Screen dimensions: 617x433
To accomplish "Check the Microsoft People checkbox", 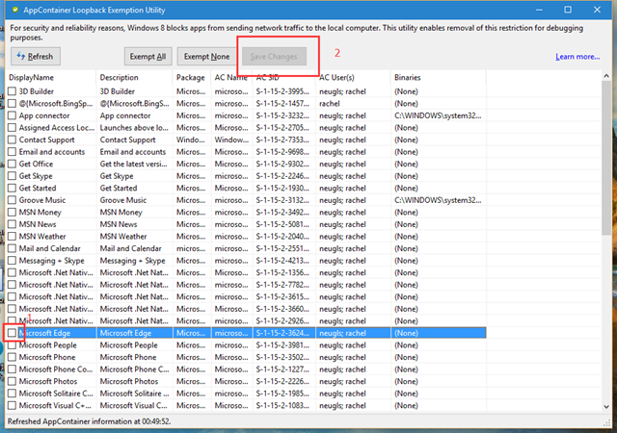I will click(12, 345).
